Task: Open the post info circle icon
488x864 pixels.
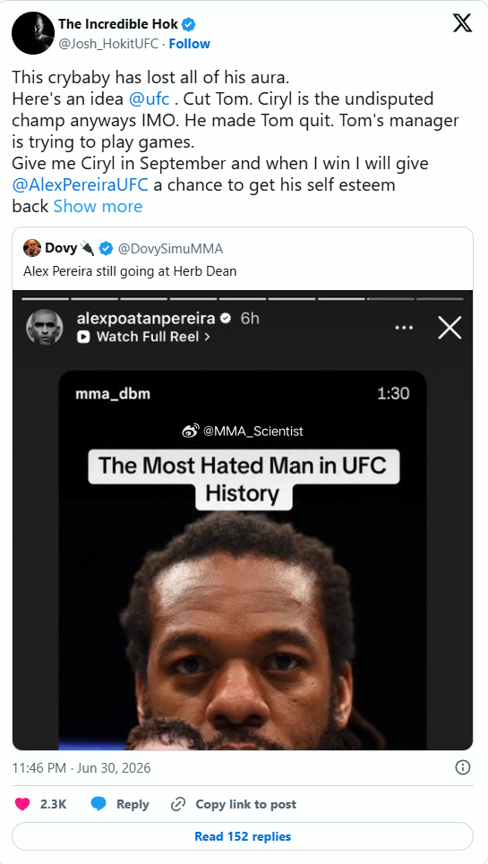Action: [x=463, y=767]
